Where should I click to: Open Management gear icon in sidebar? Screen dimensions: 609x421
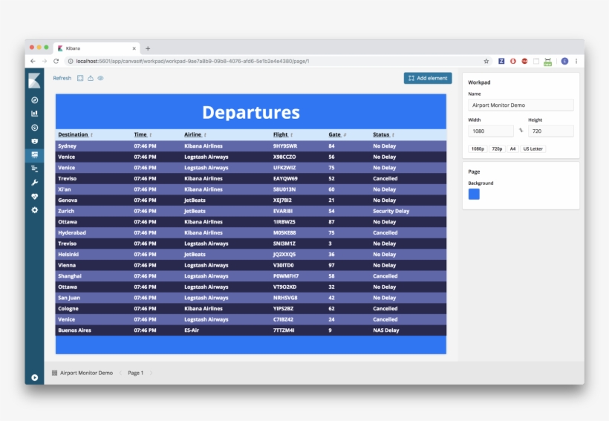click(x=34, y=210)
